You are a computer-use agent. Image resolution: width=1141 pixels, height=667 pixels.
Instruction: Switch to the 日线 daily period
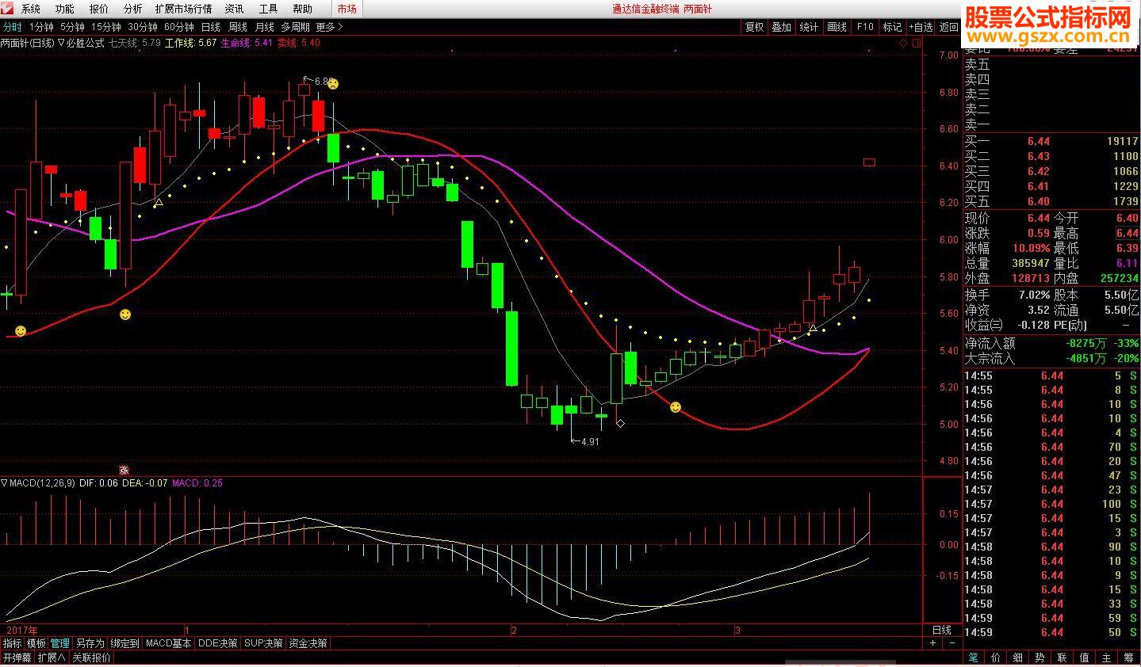211,27
